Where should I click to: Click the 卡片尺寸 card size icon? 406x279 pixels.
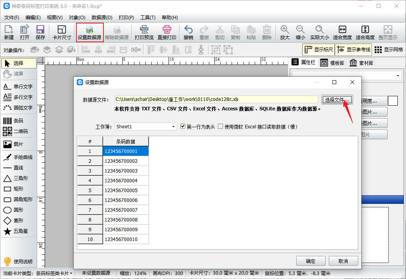tap(62, 32)
